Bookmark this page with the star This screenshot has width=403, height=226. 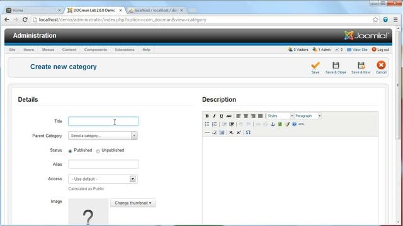pyautogui.click(x=375, y=19)
